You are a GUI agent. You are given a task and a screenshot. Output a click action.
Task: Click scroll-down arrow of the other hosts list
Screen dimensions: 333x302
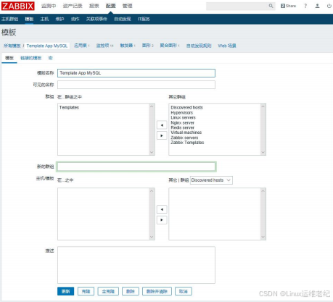(x=263, y=237)
